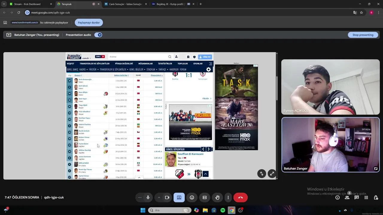Collapse the bar with the bottom chevron
This screenshot has height=215, width=383.
coord(139,178)
